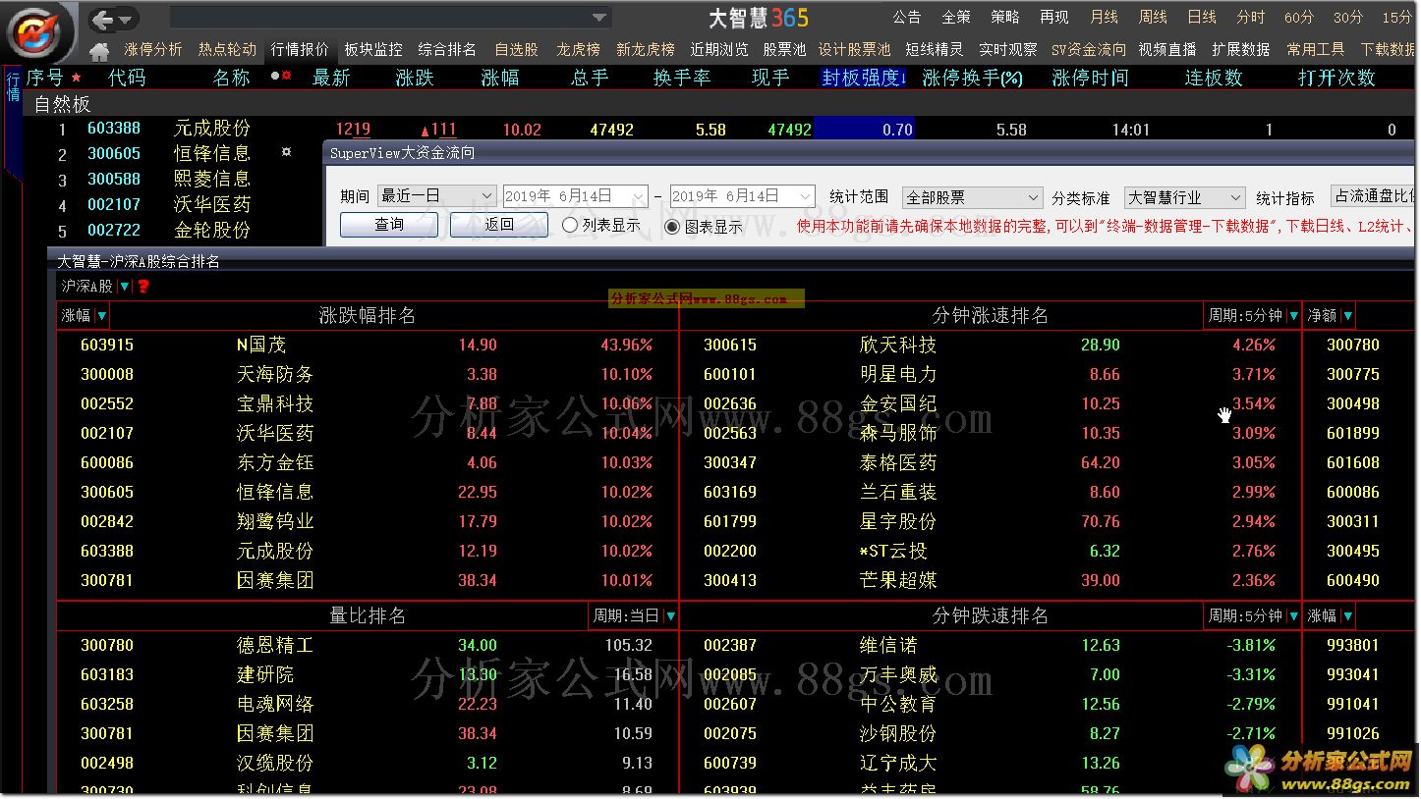
Task: Open the 股票池 tab
Action: click(784, 49)
